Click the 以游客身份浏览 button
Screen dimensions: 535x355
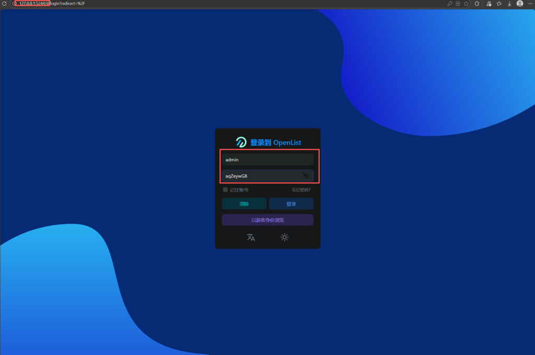[x=267, y=220]
